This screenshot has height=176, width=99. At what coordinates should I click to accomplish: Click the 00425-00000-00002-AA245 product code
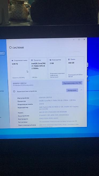click(49, 118)
